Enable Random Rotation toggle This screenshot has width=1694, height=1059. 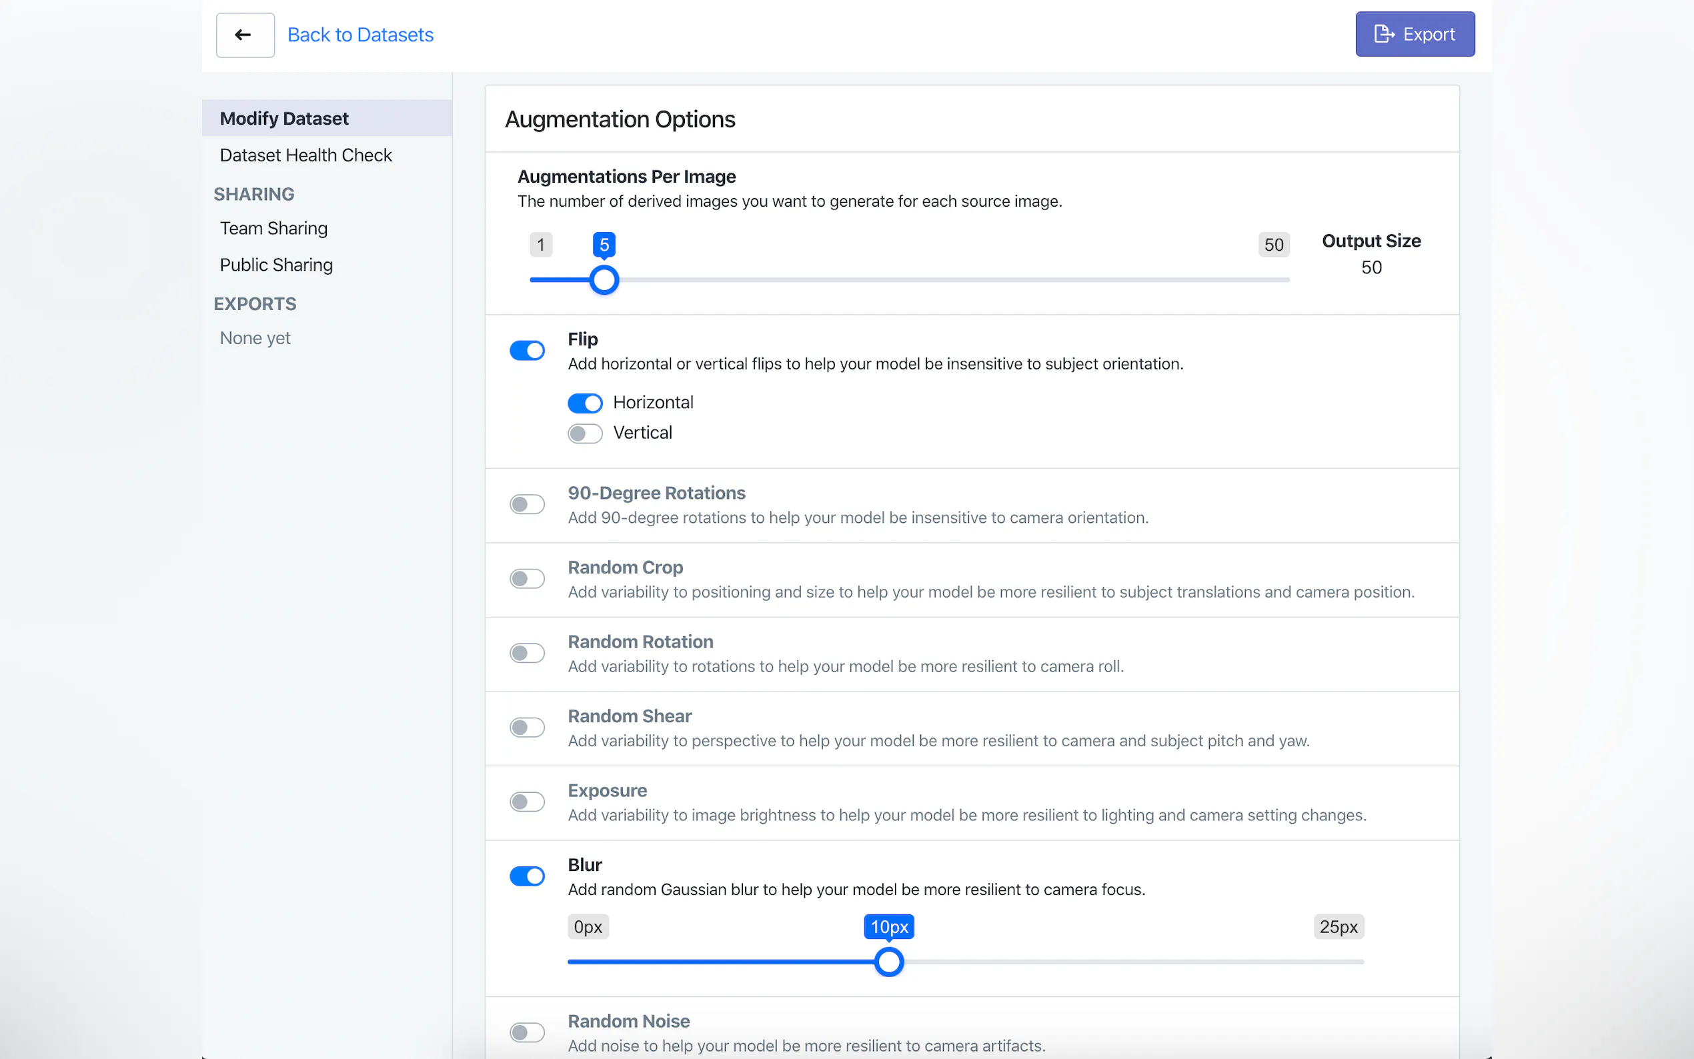[527, 653]
